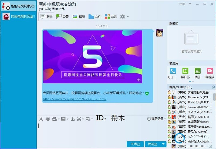Open the touying.com hyperlink

pyautogui.click(x=75, y=99)
